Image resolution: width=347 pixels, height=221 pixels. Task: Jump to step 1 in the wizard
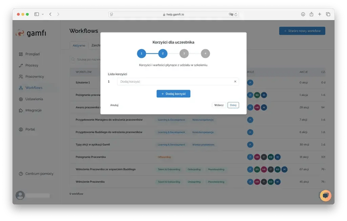(141, 53)
